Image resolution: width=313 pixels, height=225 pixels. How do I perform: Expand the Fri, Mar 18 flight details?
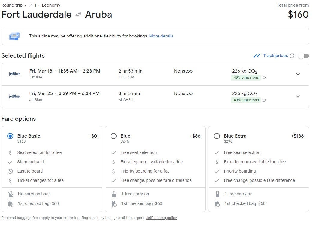(298, 74)
